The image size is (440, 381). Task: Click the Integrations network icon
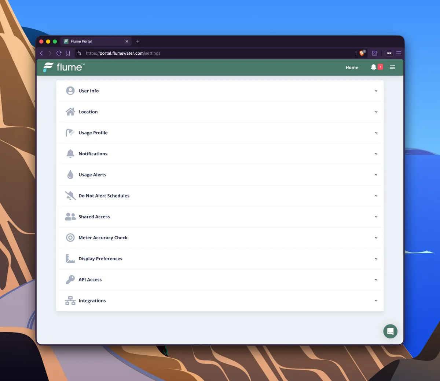click(x=70, y=301)
